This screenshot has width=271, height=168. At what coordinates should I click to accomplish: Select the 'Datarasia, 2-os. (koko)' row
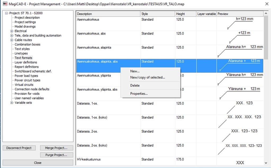(170, 150)
